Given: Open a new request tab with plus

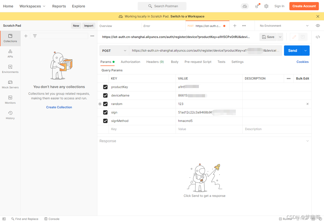Looking at the screenshot, I should pos(235,26).
